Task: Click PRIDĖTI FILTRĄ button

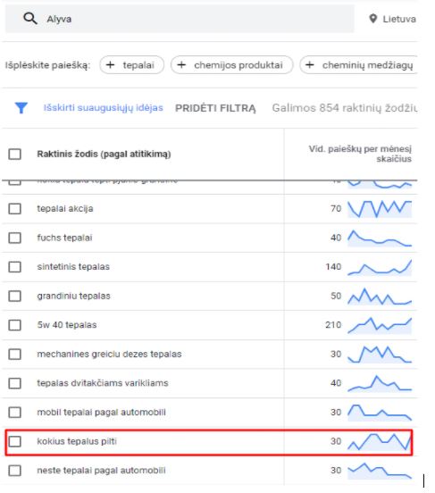Action: (x=215, y=108)
